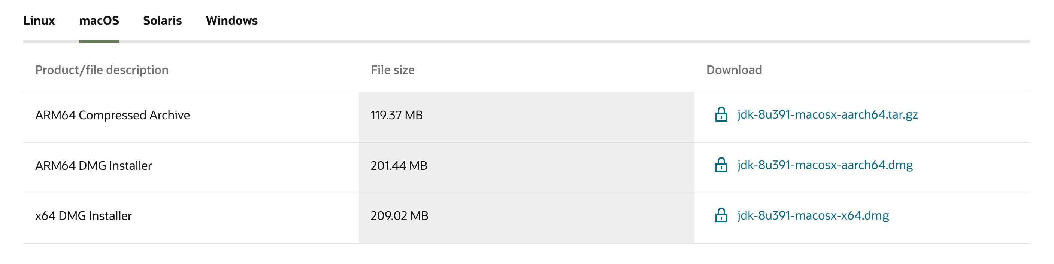
Task: Select the macOS tab
Action: coord(99,21)
